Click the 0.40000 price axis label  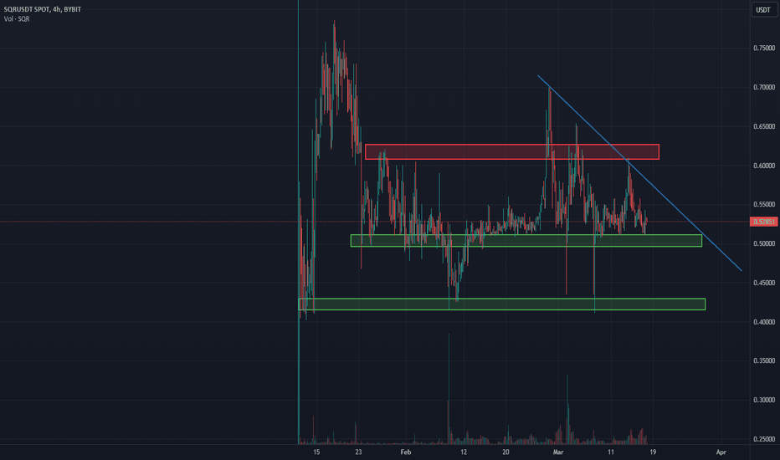click(x=764, y=322)
